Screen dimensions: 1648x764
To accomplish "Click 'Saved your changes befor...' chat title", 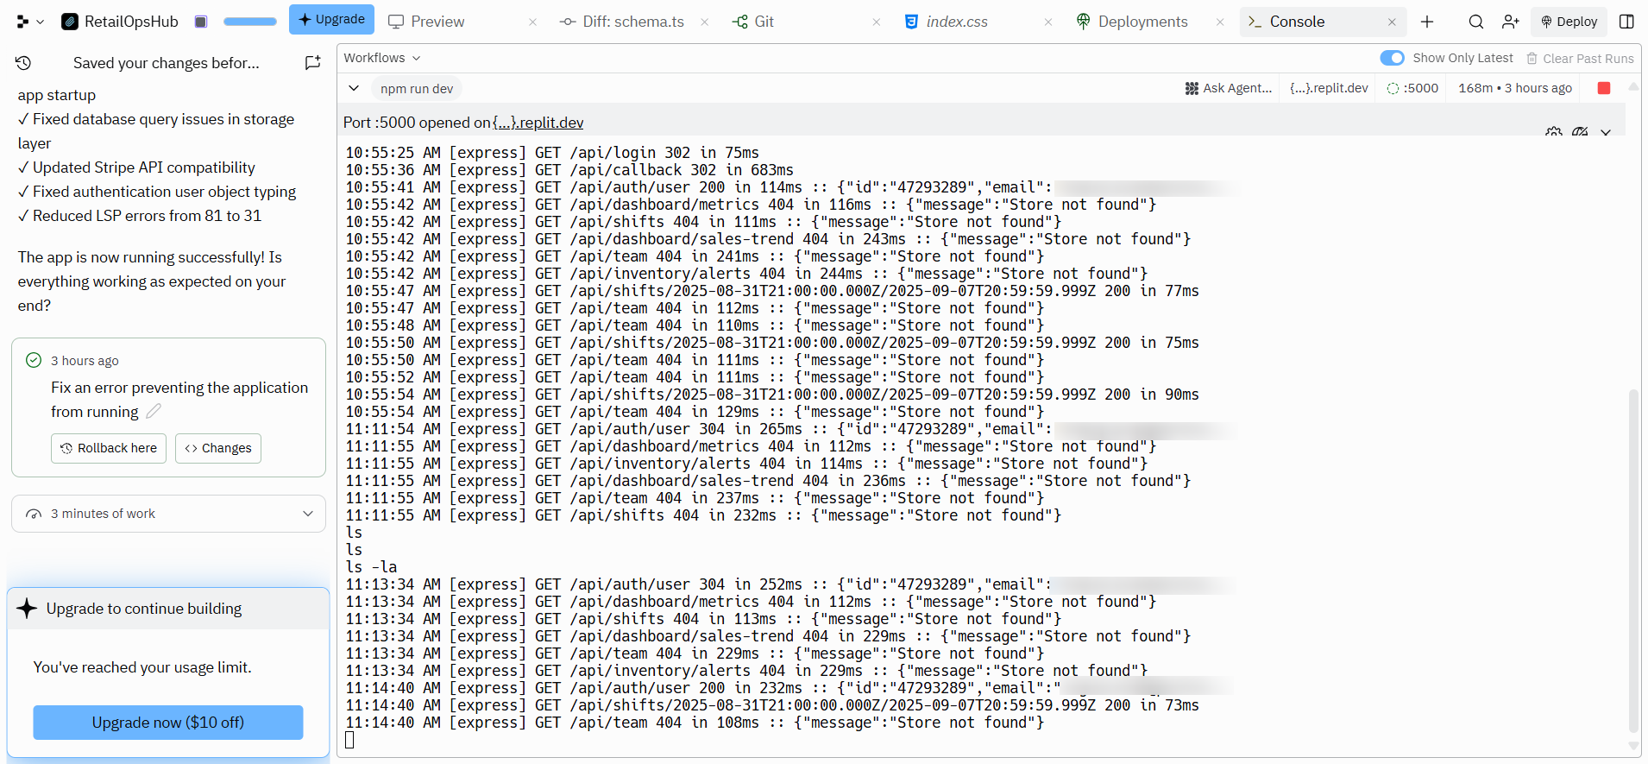I will pyautogui.click(x=167, y=62).
